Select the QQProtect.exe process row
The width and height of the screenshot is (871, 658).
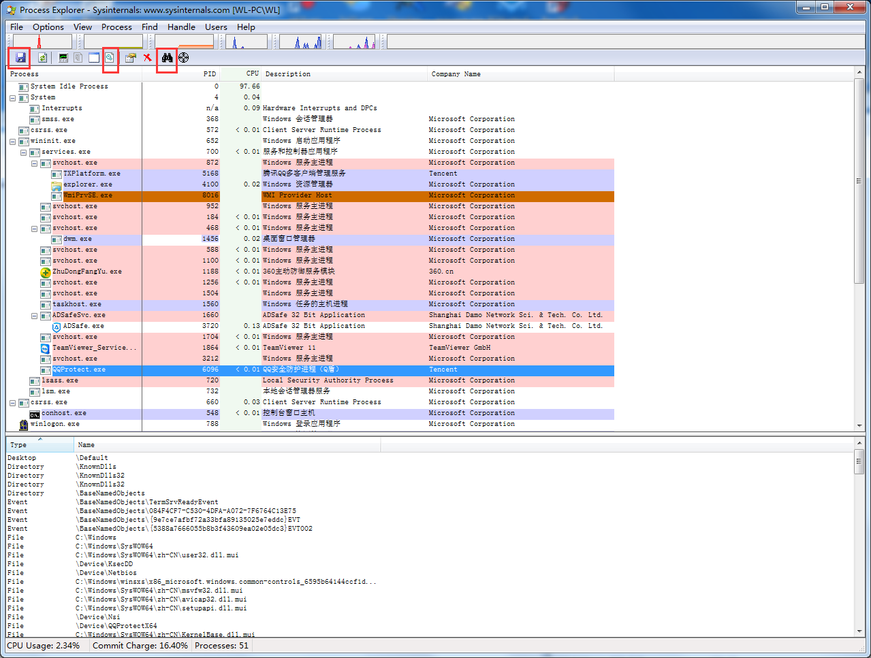[311, 369]
